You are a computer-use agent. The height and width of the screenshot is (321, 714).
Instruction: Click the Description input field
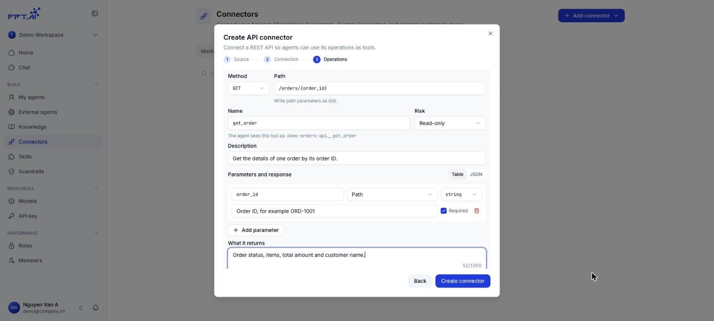click(357, 158)
